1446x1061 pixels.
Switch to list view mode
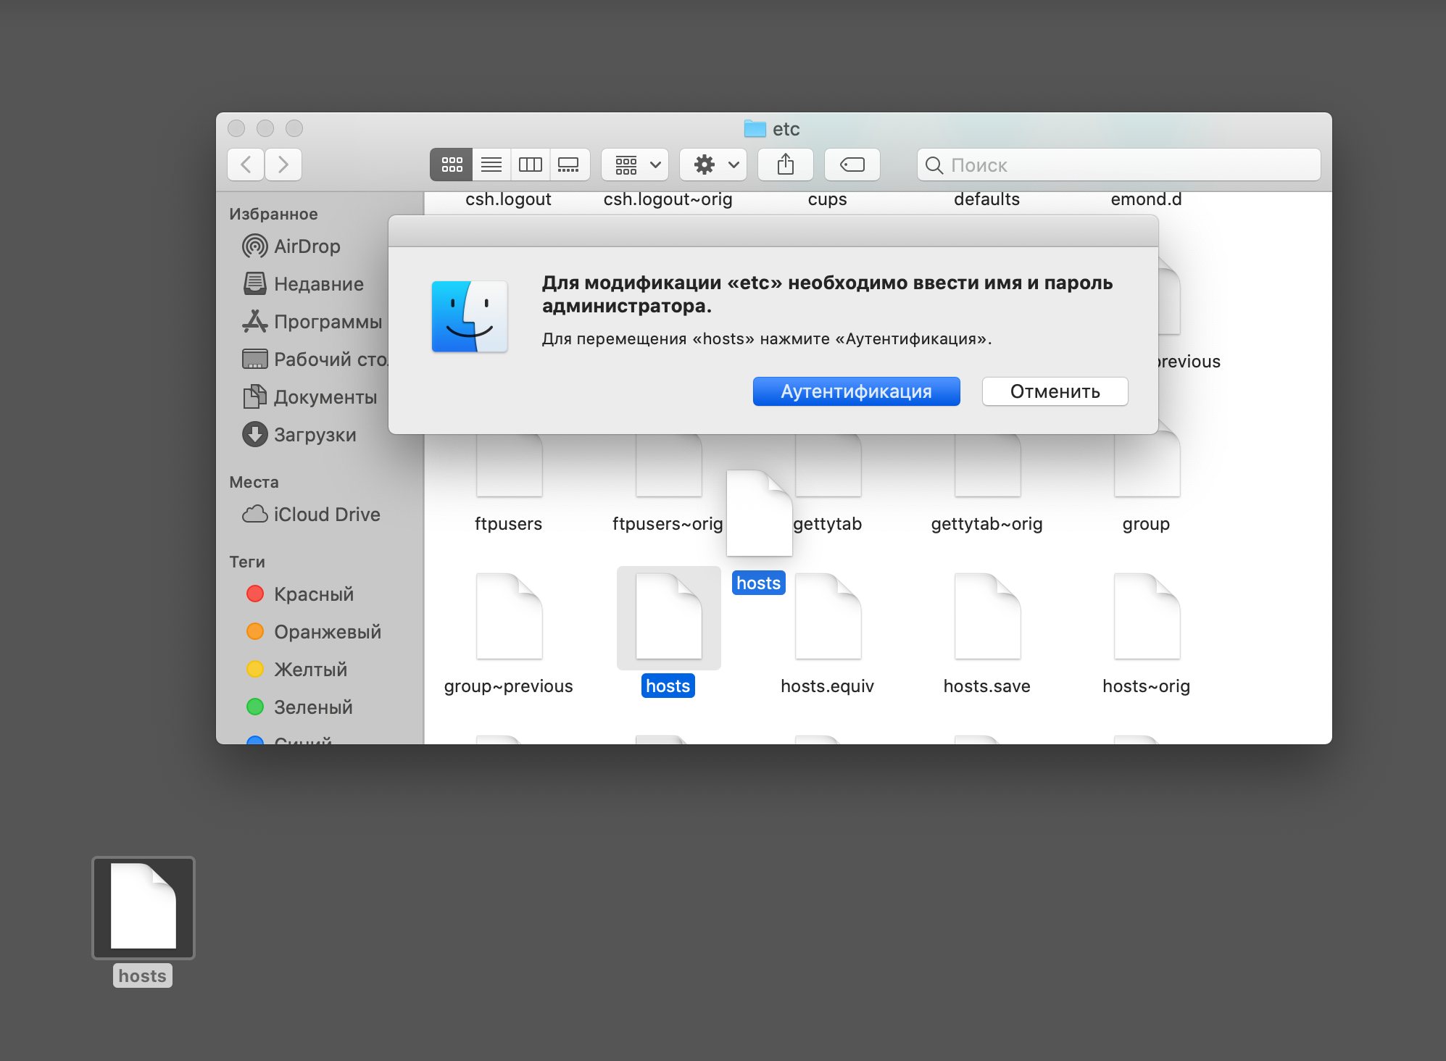pos(491,165)
